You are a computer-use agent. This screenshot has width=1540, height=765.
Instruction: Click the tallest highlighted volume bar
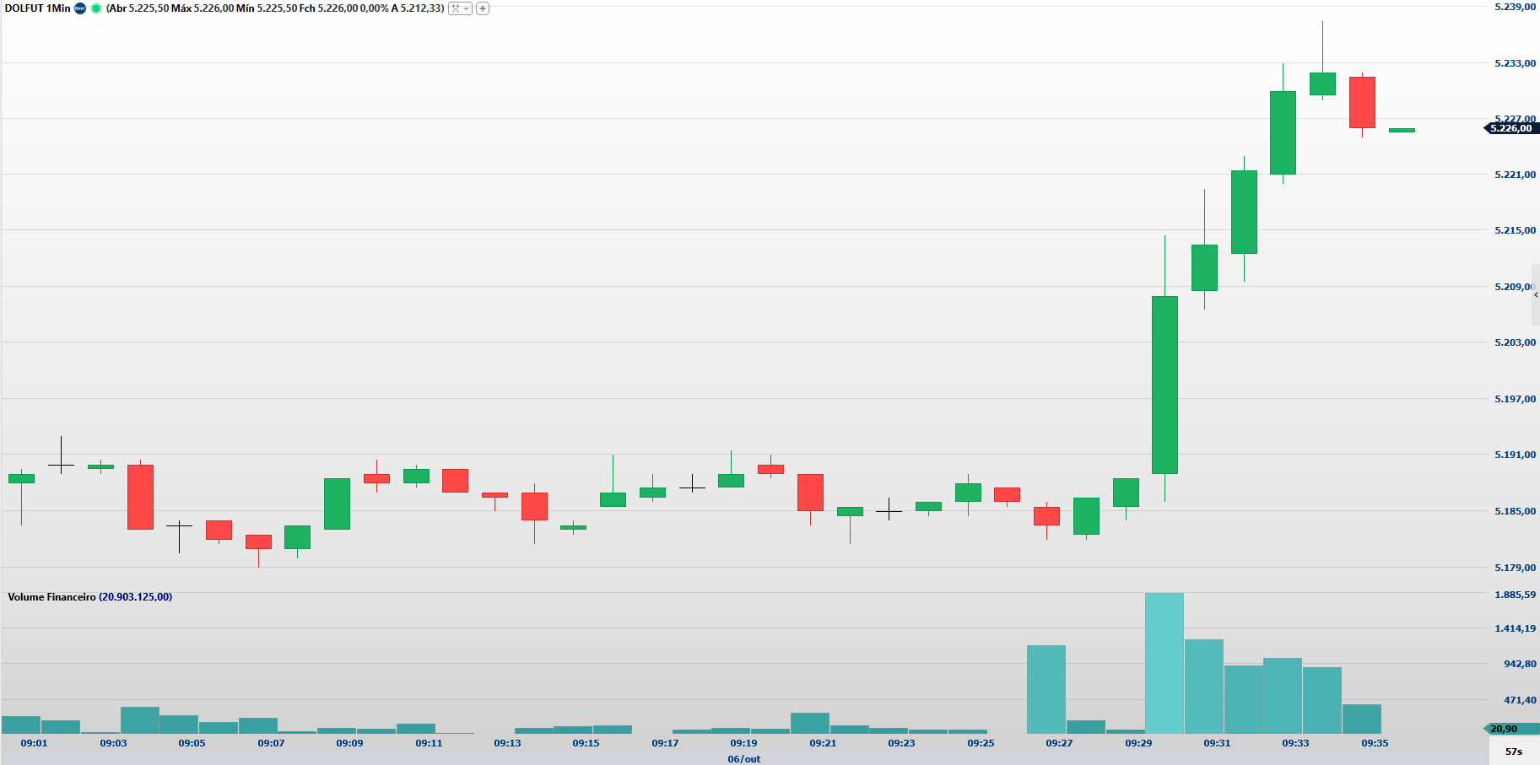pos(1164,662)
